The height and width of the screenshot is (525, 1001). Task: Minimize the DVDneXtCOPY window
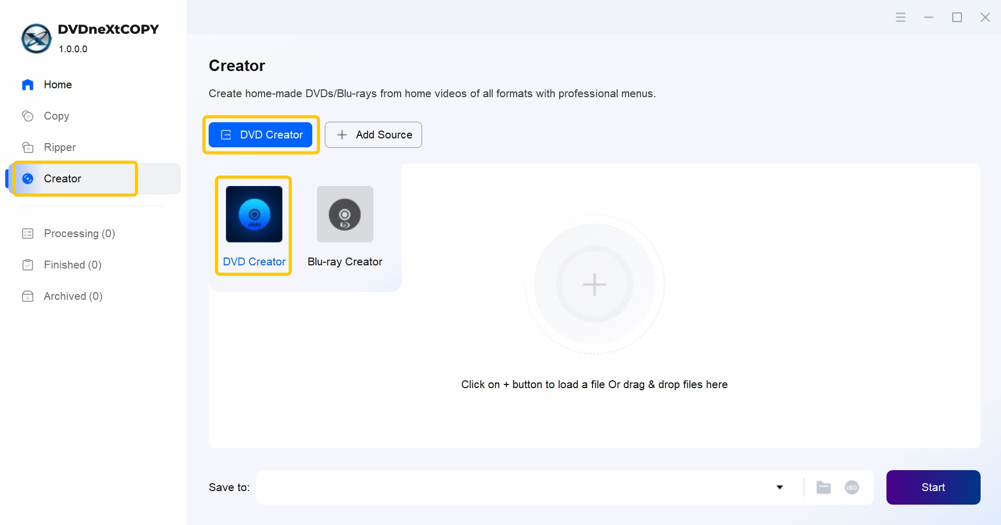click(x=929, y=18)
